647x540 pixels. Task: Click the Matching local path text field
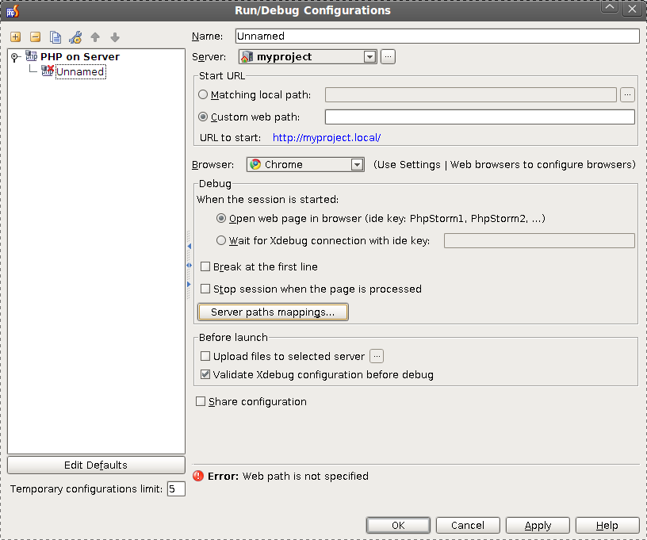coord(471,95)
